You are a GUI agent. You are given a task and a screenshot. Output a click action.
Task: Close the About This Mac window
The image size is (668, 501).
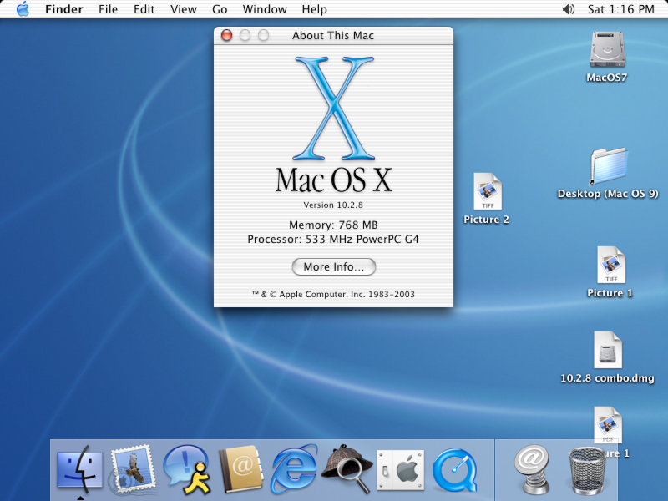tap(226, 35)
